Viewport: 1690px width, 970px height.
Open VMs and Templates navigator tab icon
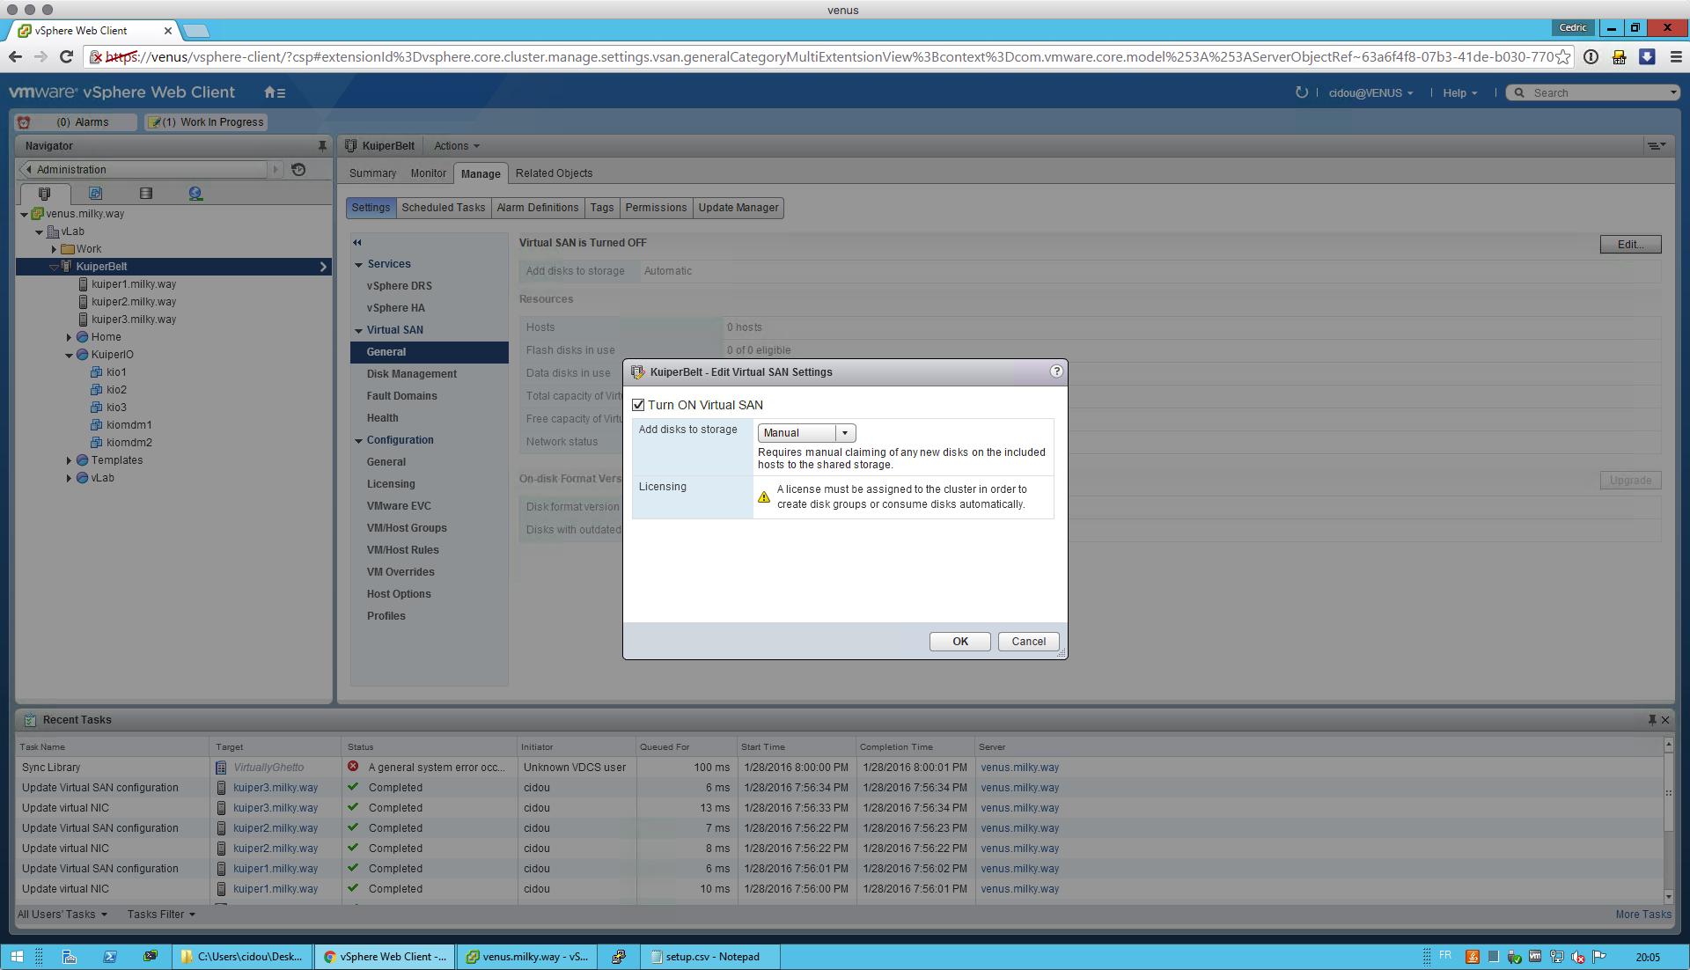point(96,194)
